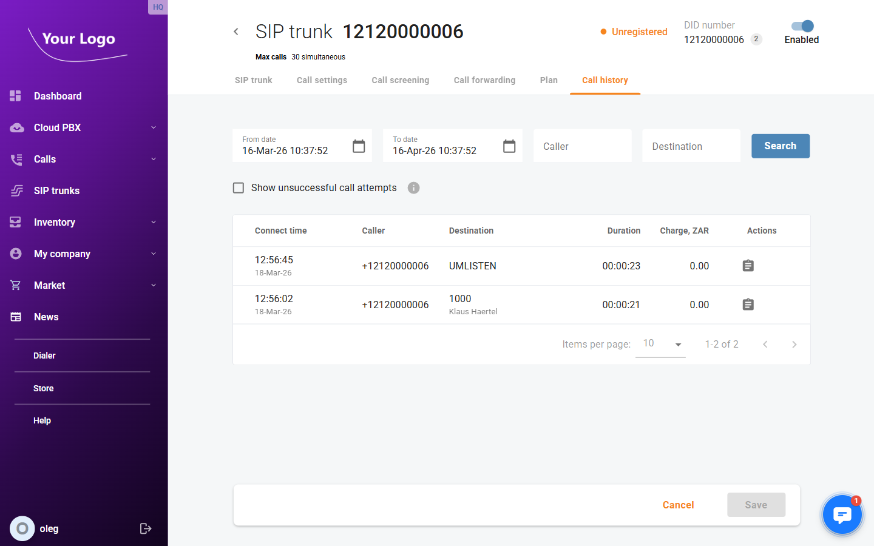Image resolution: width=874 pixels, height=546 pixels.
Task: Open the From date calendar picker
Action: pos(359,146)
